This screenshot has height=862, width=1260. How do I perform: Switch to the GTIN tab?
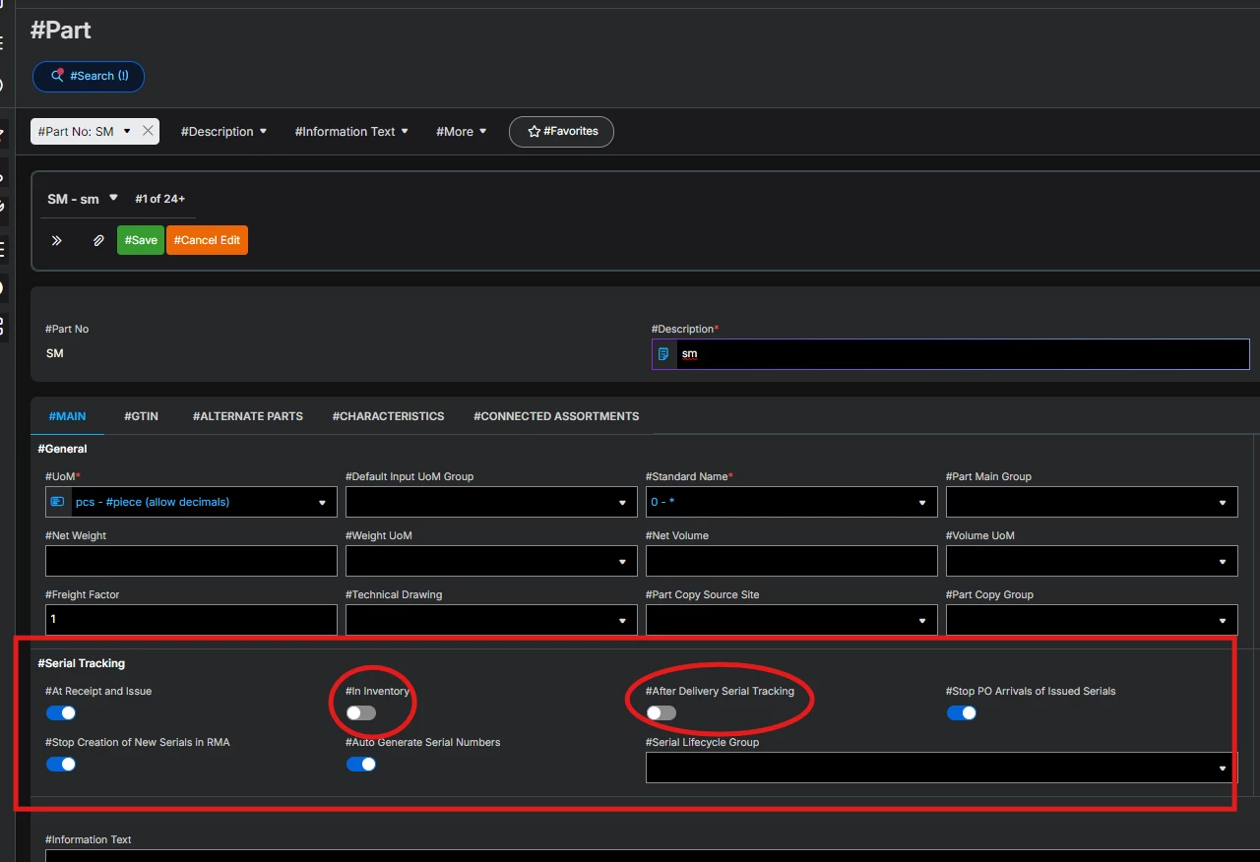point(141,416)
